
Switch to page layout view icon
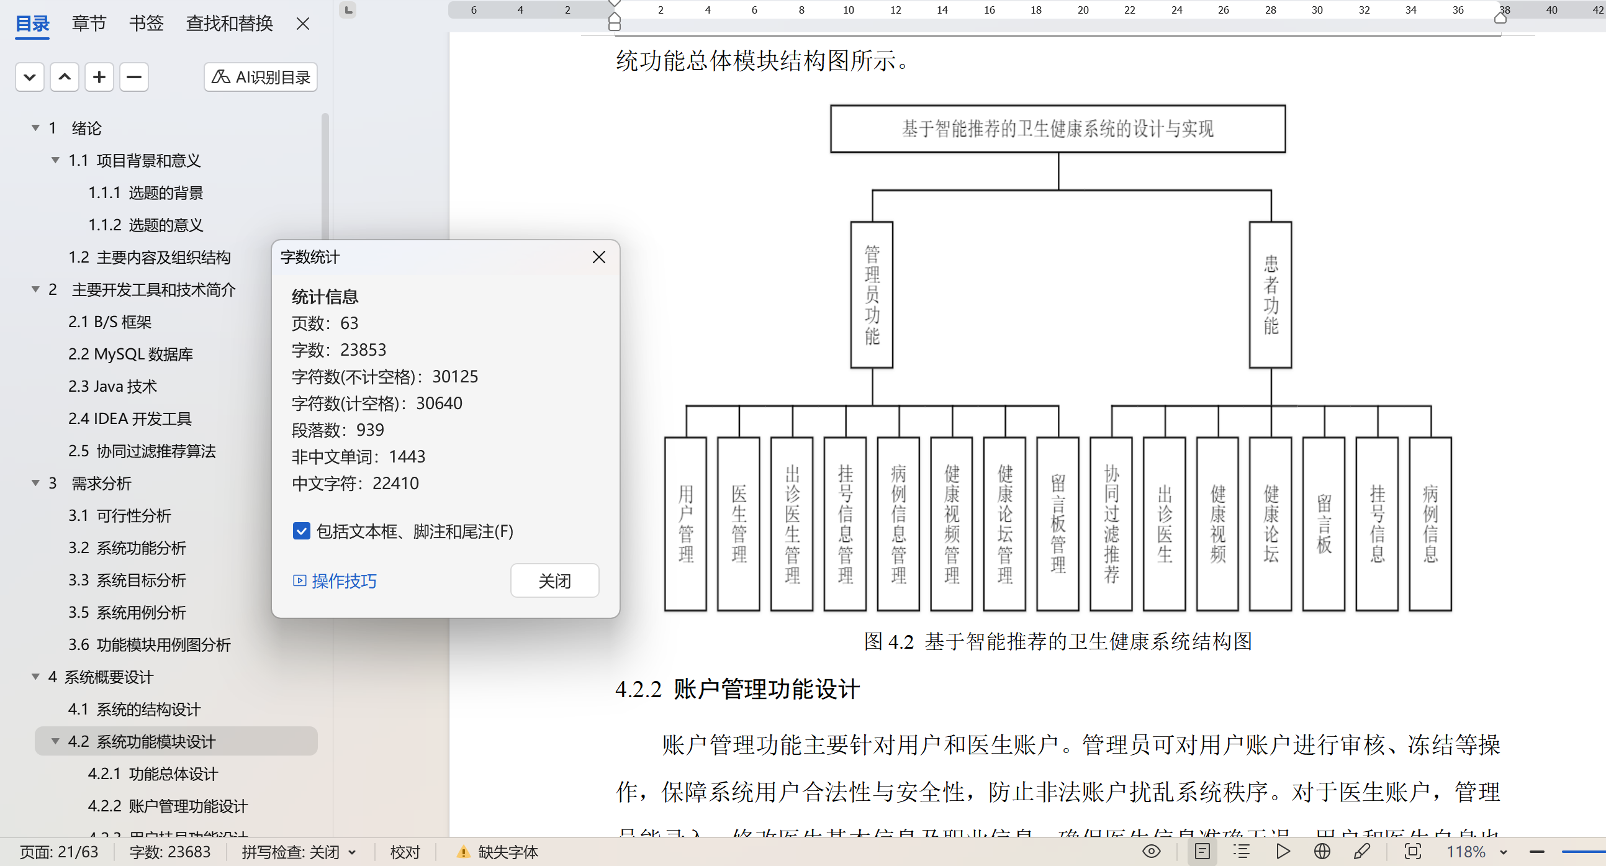(x=1202, y=851)
